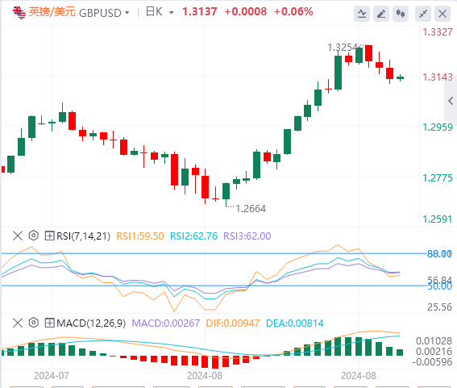
Task: Click the 1.3143 price axis label
Action: tap(438, 77)
